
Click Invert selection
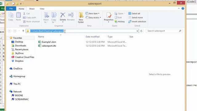(137, 22)
